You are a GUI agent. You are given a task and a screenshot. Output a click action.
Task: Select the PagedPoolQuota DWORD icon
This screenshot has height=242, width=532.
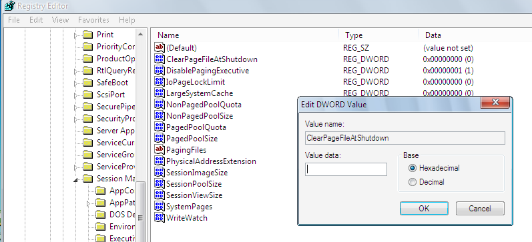(x=159, y=127)
